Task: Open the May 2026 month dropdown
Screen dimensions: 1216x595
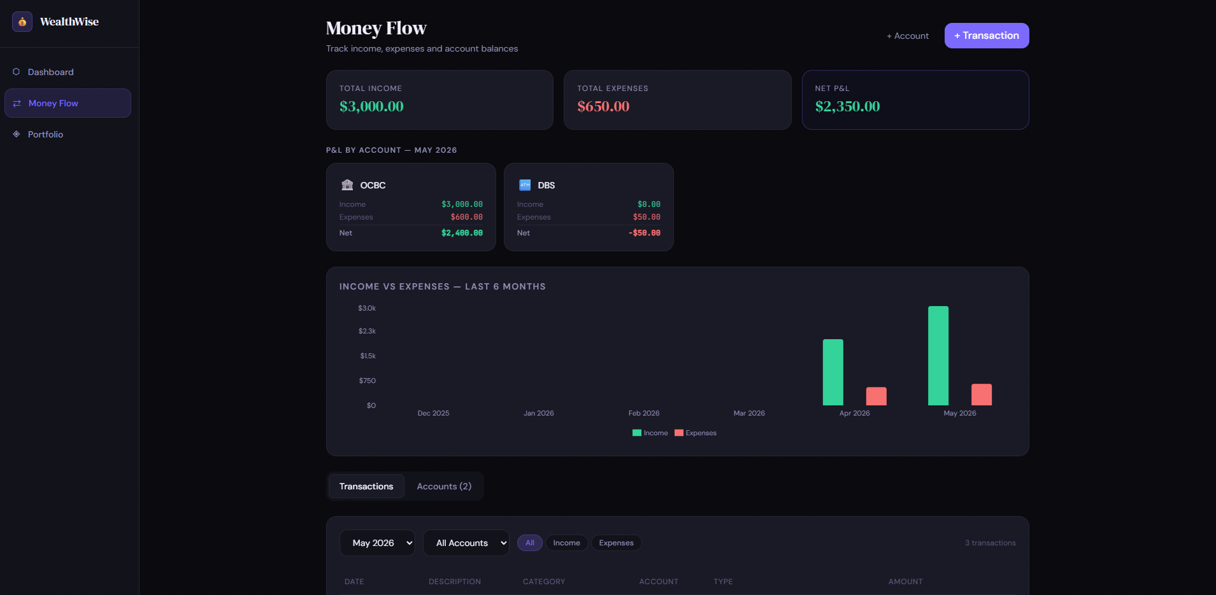Action: (377, 543)
